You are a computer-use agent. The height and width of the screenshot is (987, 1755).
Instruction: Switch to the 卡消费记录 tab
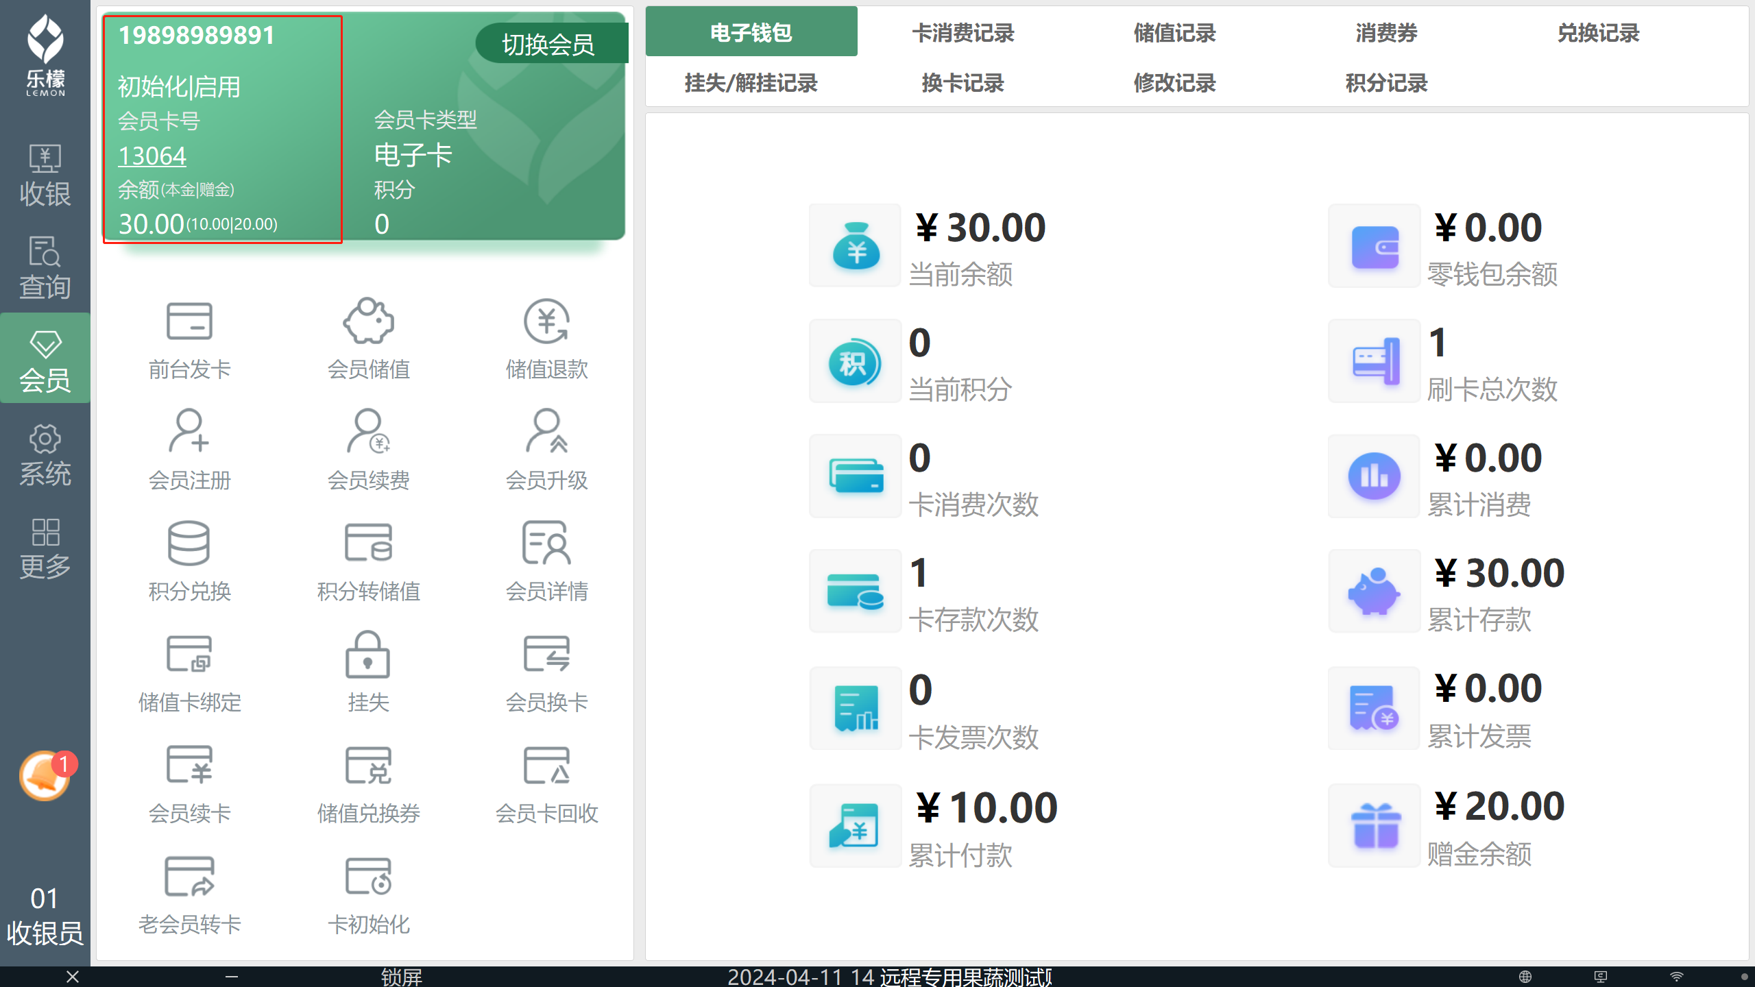click(x=963, y=32)
